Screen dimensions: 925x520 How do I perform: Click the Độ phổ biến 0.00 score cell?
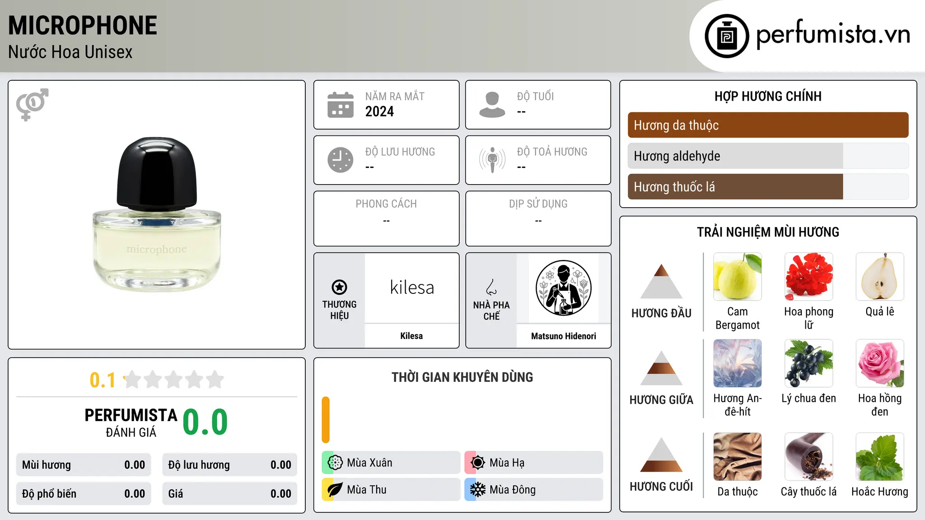pos(84,494)
